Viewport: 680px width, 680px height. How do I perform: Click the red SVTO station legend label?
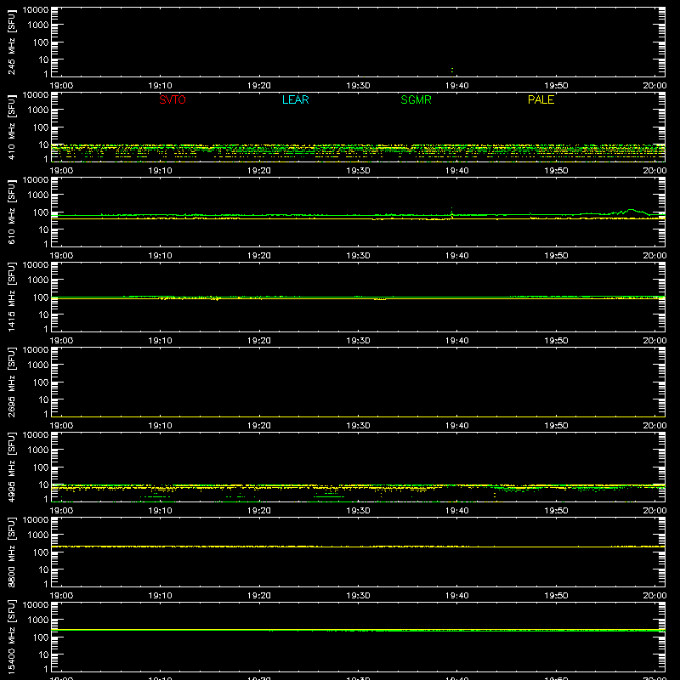(173, 99)
